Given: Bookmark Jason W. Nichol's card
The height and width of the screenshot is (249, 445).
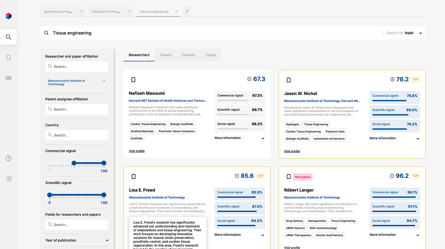Looking at the screenshot, I should pos(289,80).
